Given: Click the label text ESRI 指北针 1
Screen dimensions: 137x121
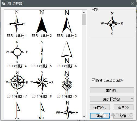Looking at the screenshot, I should click(17, 36).
